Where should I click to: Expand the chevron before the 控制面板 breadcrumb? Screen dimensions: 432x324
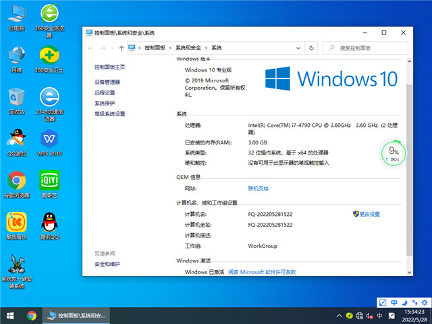coord(140,48)
